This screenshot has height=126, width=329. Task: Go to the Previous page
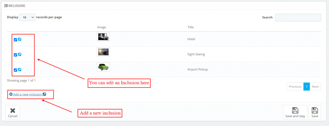click(295, 87)
